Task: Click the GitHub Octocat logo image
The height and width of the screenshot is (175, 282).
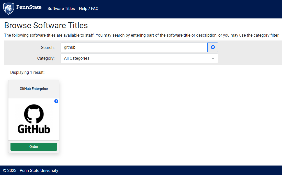Action: (33, 119)
